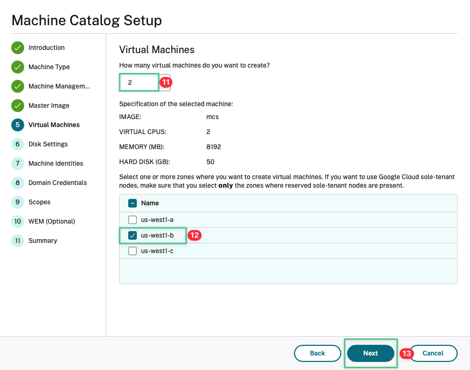Uncheck the us-west1-b zone checkbox
This screenshot has width=470, height=370.
point(133,235)
